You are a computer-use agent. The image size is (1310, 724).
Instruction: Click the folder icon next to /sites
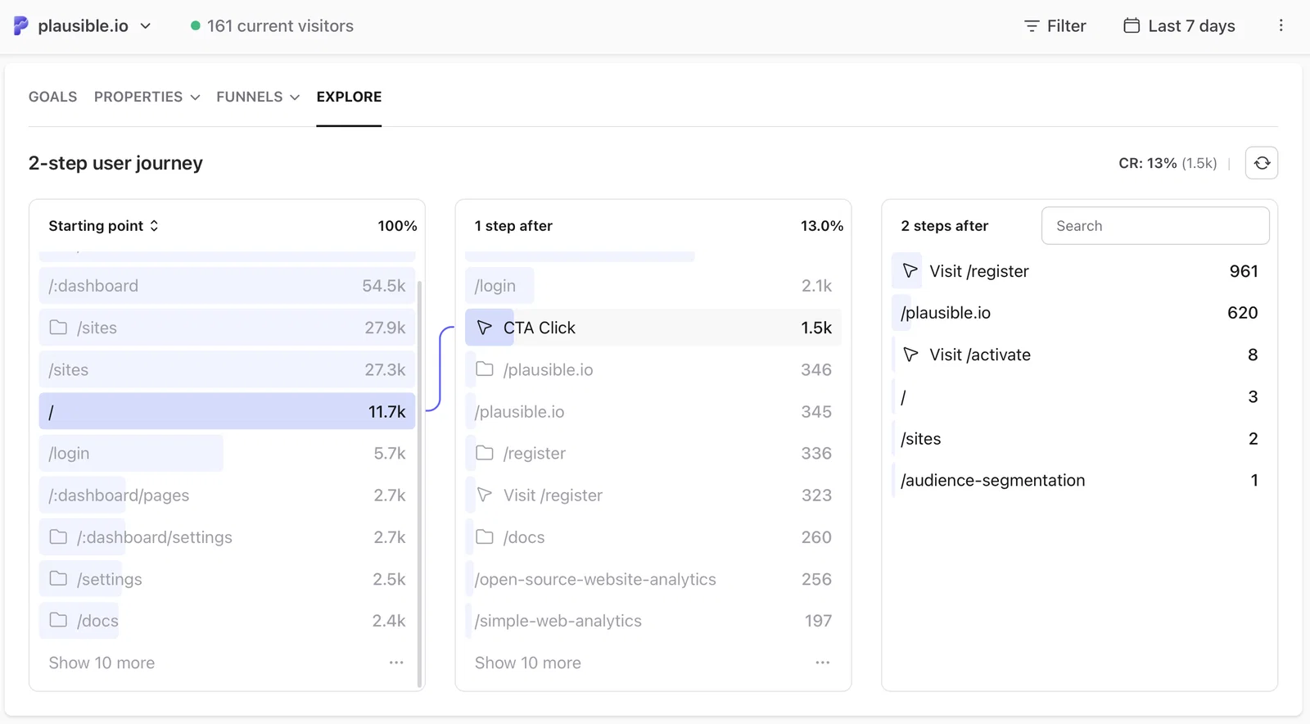tap(58, 328)
